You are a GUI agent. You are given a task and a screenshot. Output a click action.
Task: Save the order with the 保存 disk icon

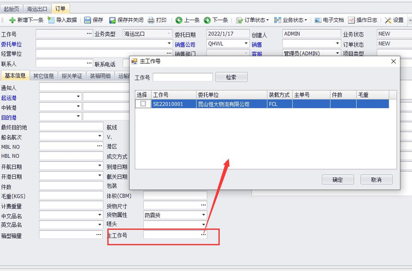[87, 20]
